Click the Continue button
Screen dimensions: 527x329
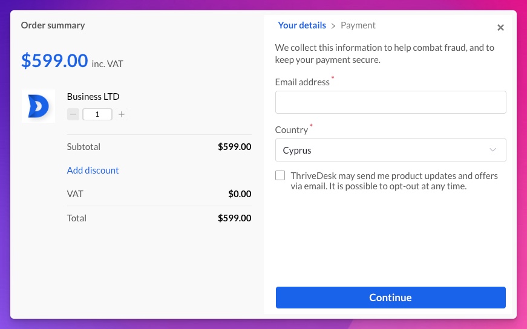(390, 298)
